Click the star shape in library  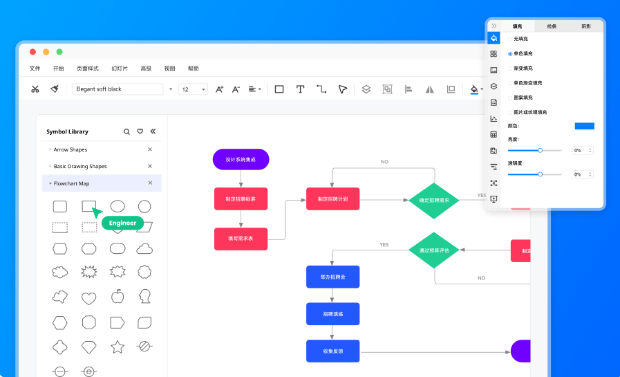[118, 347]
